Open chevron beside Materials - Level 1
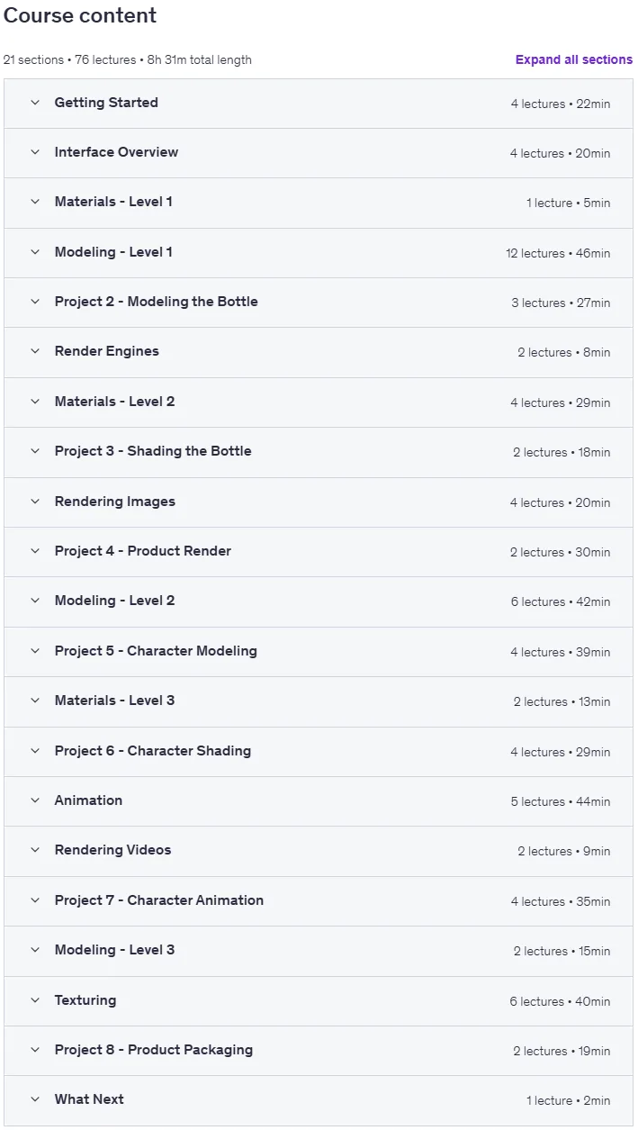 [x=35, y=202]
